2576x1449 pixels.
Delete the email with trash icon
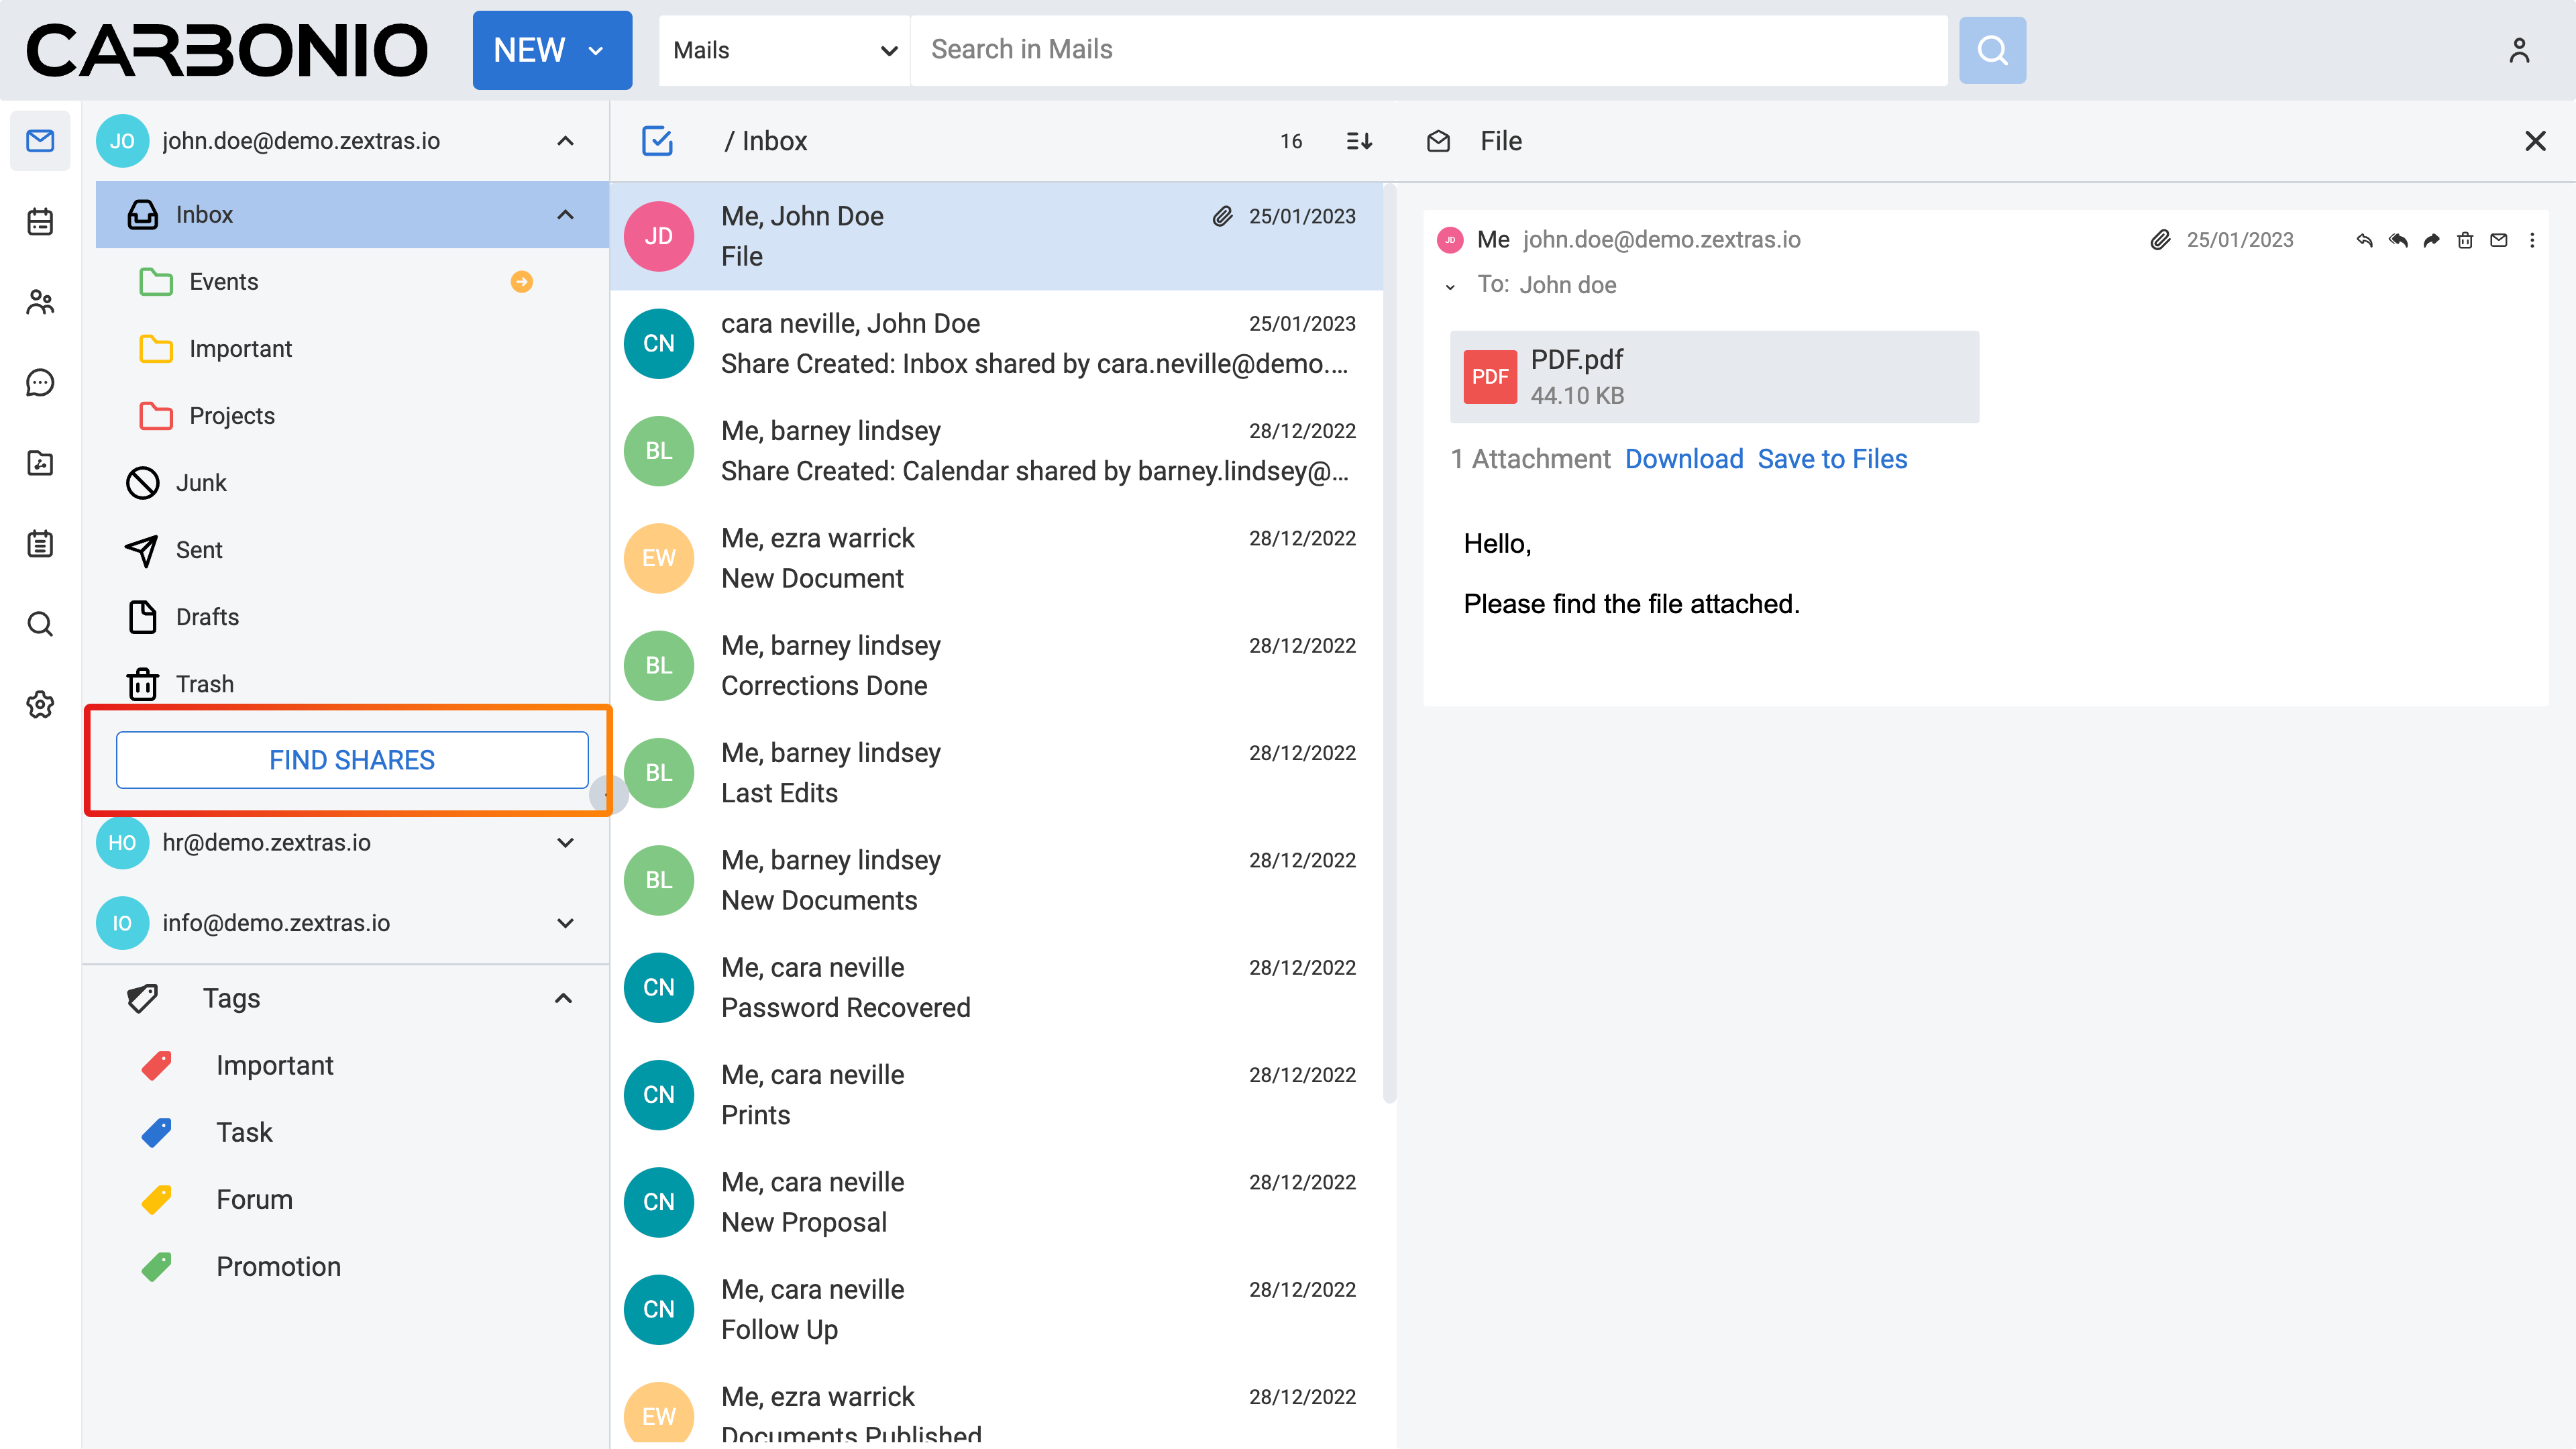[2465, 240]
